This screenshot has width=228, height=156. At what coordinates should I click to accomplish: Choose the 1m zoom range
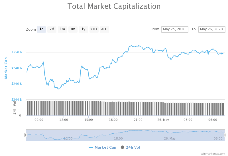pyautogui.click(x=62, y=29)
